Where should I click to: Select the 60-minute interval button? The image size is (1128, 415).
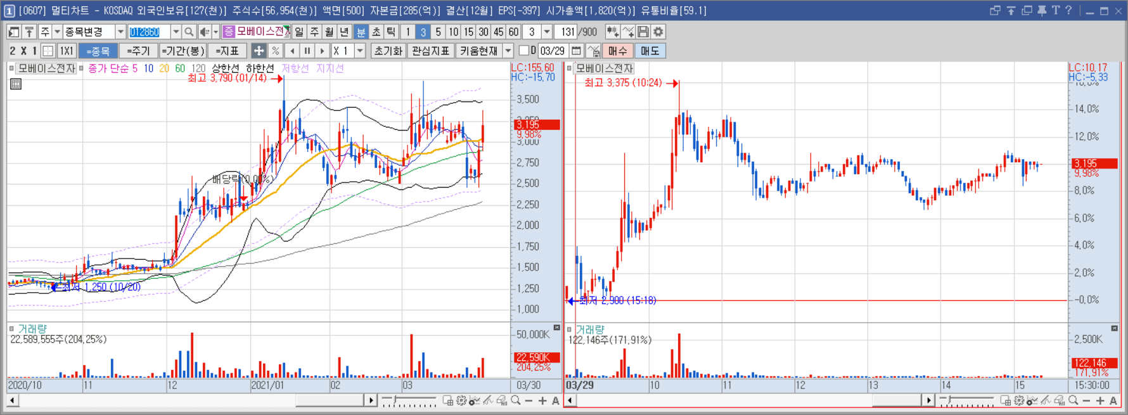[513, 32]
